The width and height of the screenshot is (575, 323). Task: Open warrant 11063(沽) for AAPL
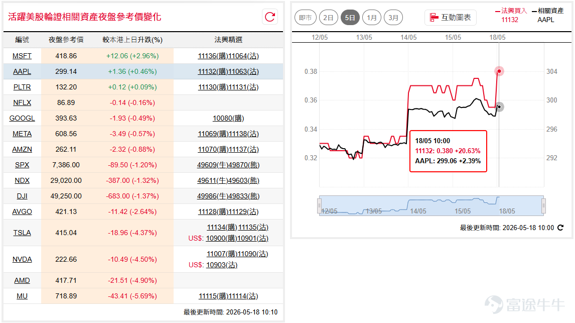click(243, 71)
